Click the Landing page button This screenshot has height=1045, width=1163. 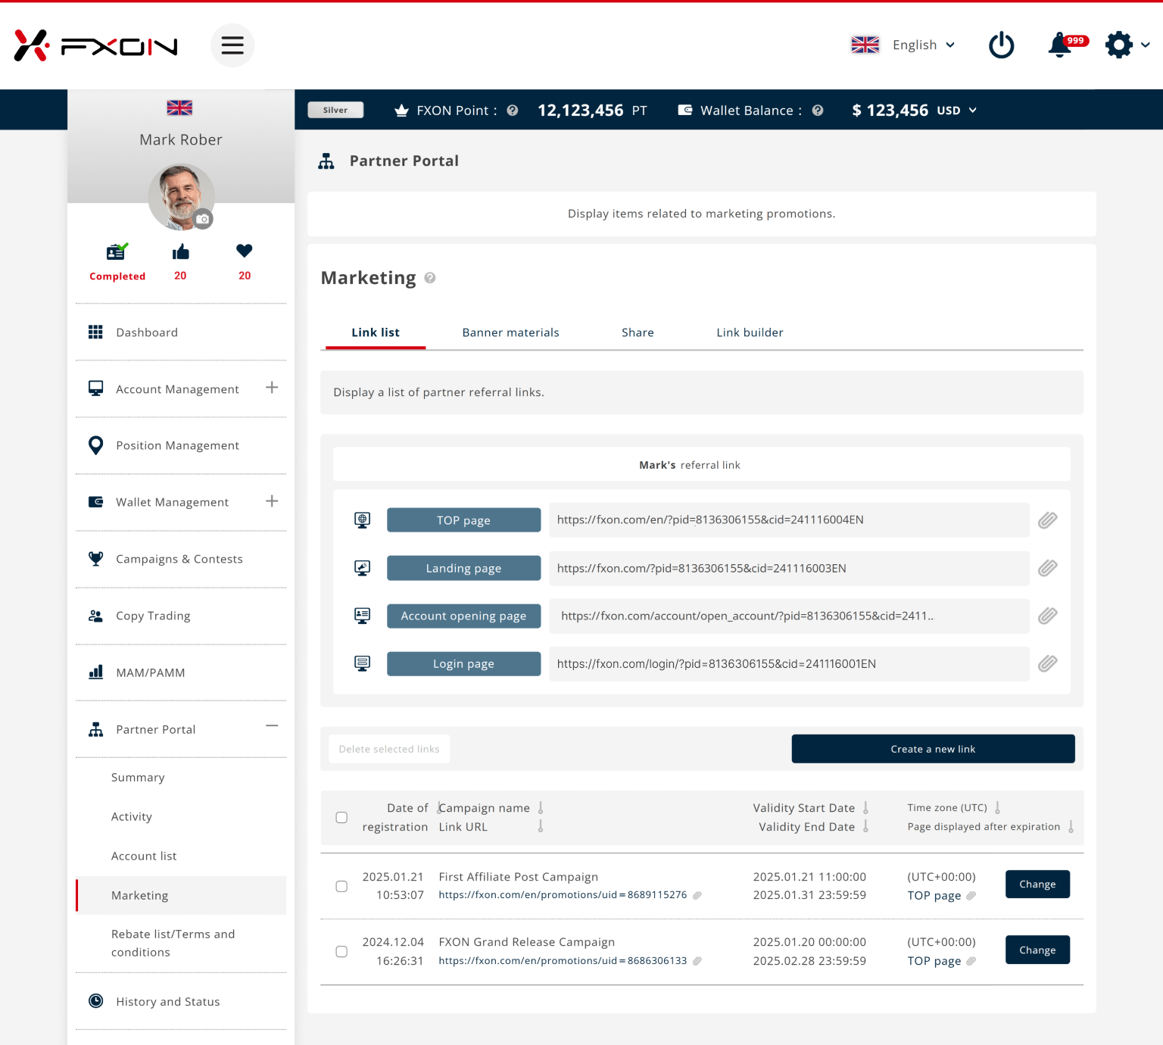[463, 568]
